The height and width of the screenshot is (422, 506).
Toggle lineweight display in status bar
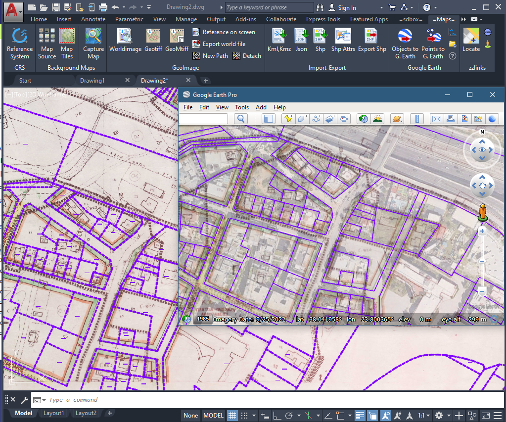[360, 415]
